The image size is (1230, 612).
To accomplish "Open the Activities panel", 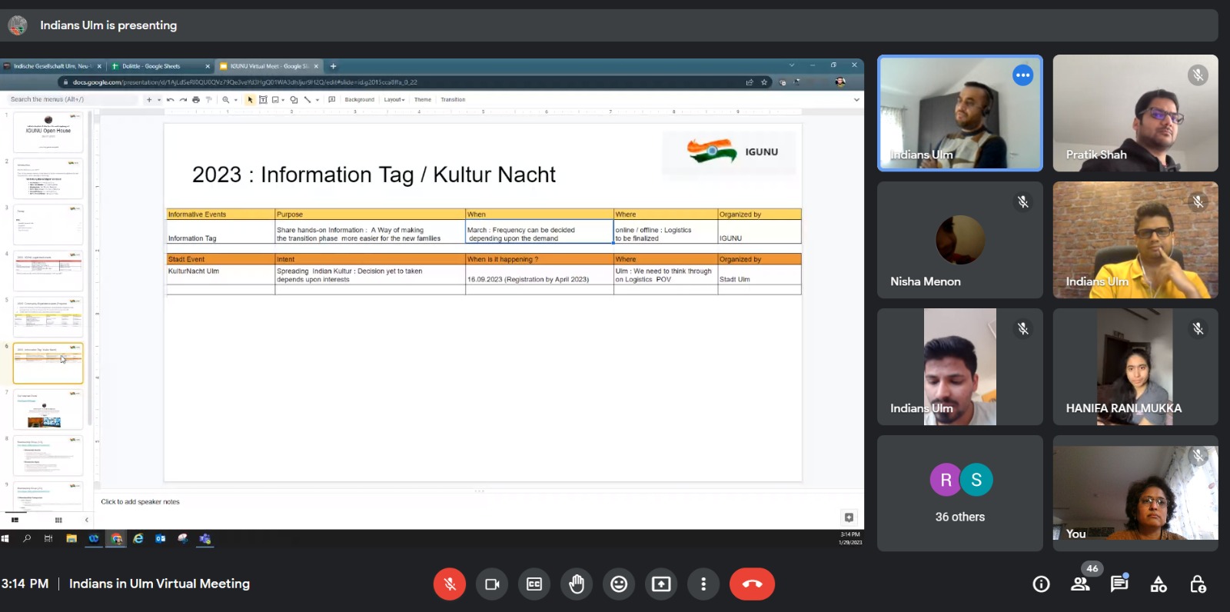I will [1159, 584].
